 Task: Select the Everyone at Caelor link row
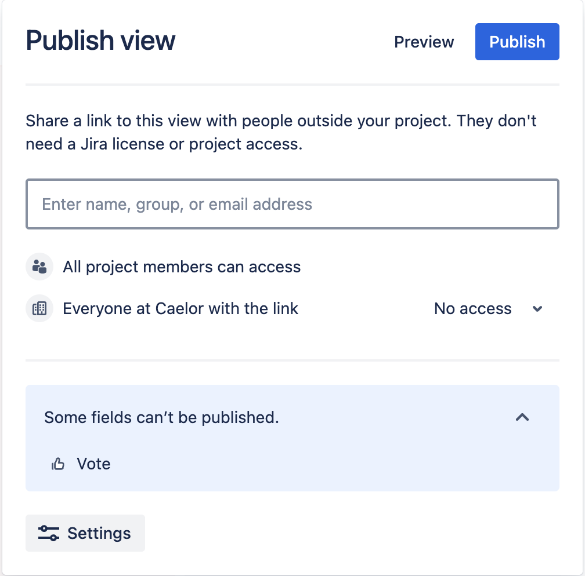tap(180, 308)
